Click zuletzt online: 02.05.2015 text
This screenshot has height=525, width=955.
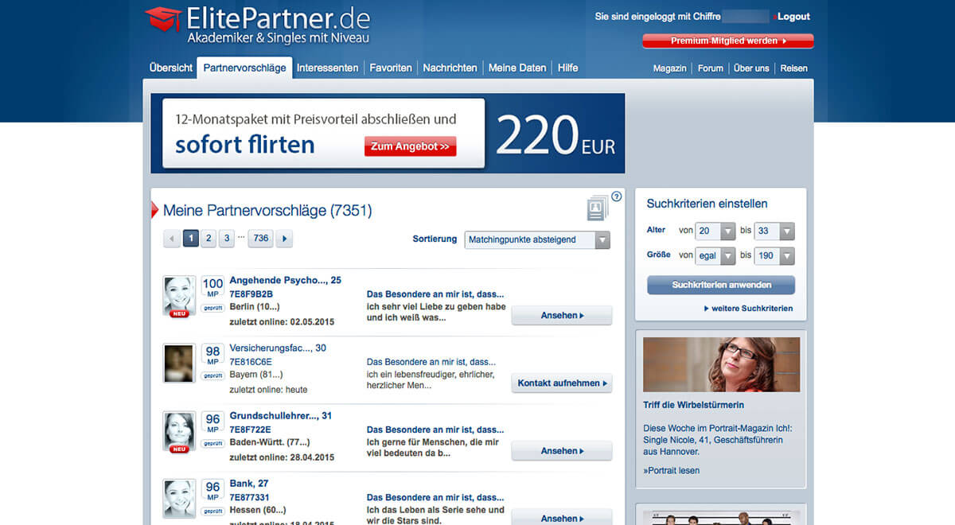click(x=282, y=322)
